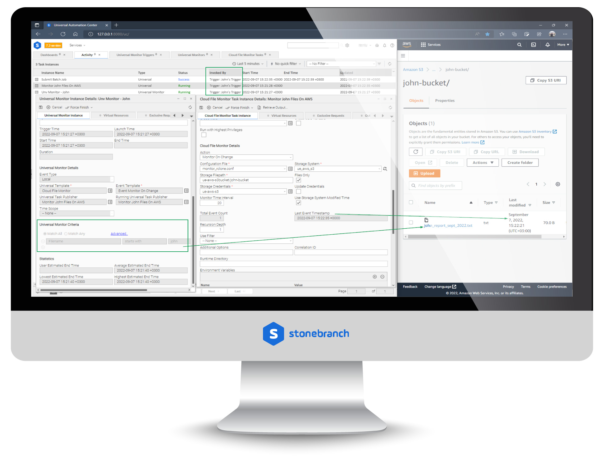
Task: Click the filter funnel icon beside No Filter
Action: coord(379,64)
